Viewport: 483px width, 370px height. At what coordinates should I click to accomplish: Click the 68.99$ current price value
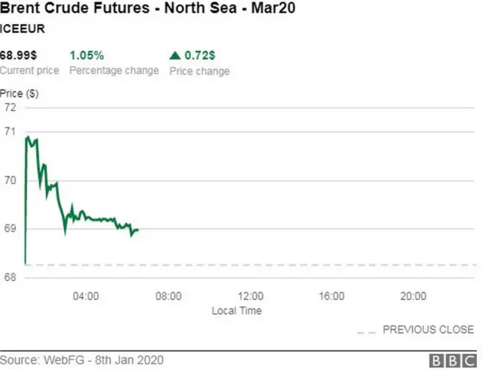tap(20, 56)
